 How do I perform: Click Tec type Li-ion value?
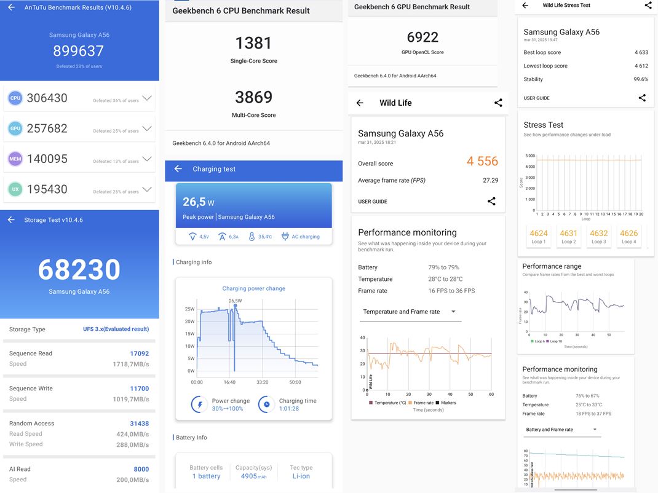point(301,476)
